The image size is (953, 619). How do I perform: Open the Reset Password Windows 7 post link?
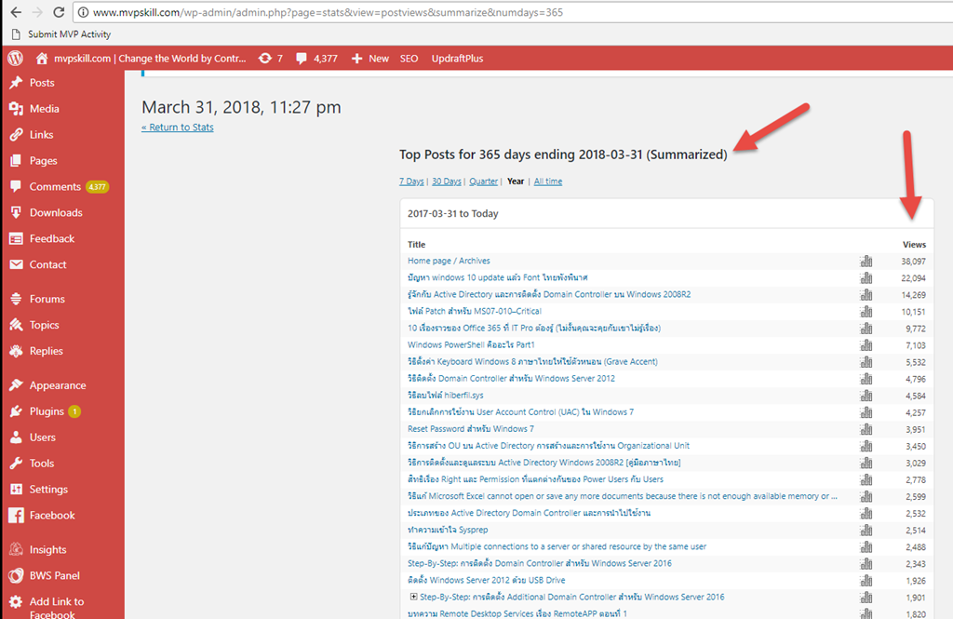(x=471, y=429)
